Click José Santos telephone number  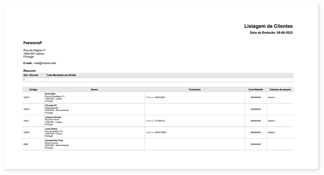pyautogui.click(x=160, y=132)
